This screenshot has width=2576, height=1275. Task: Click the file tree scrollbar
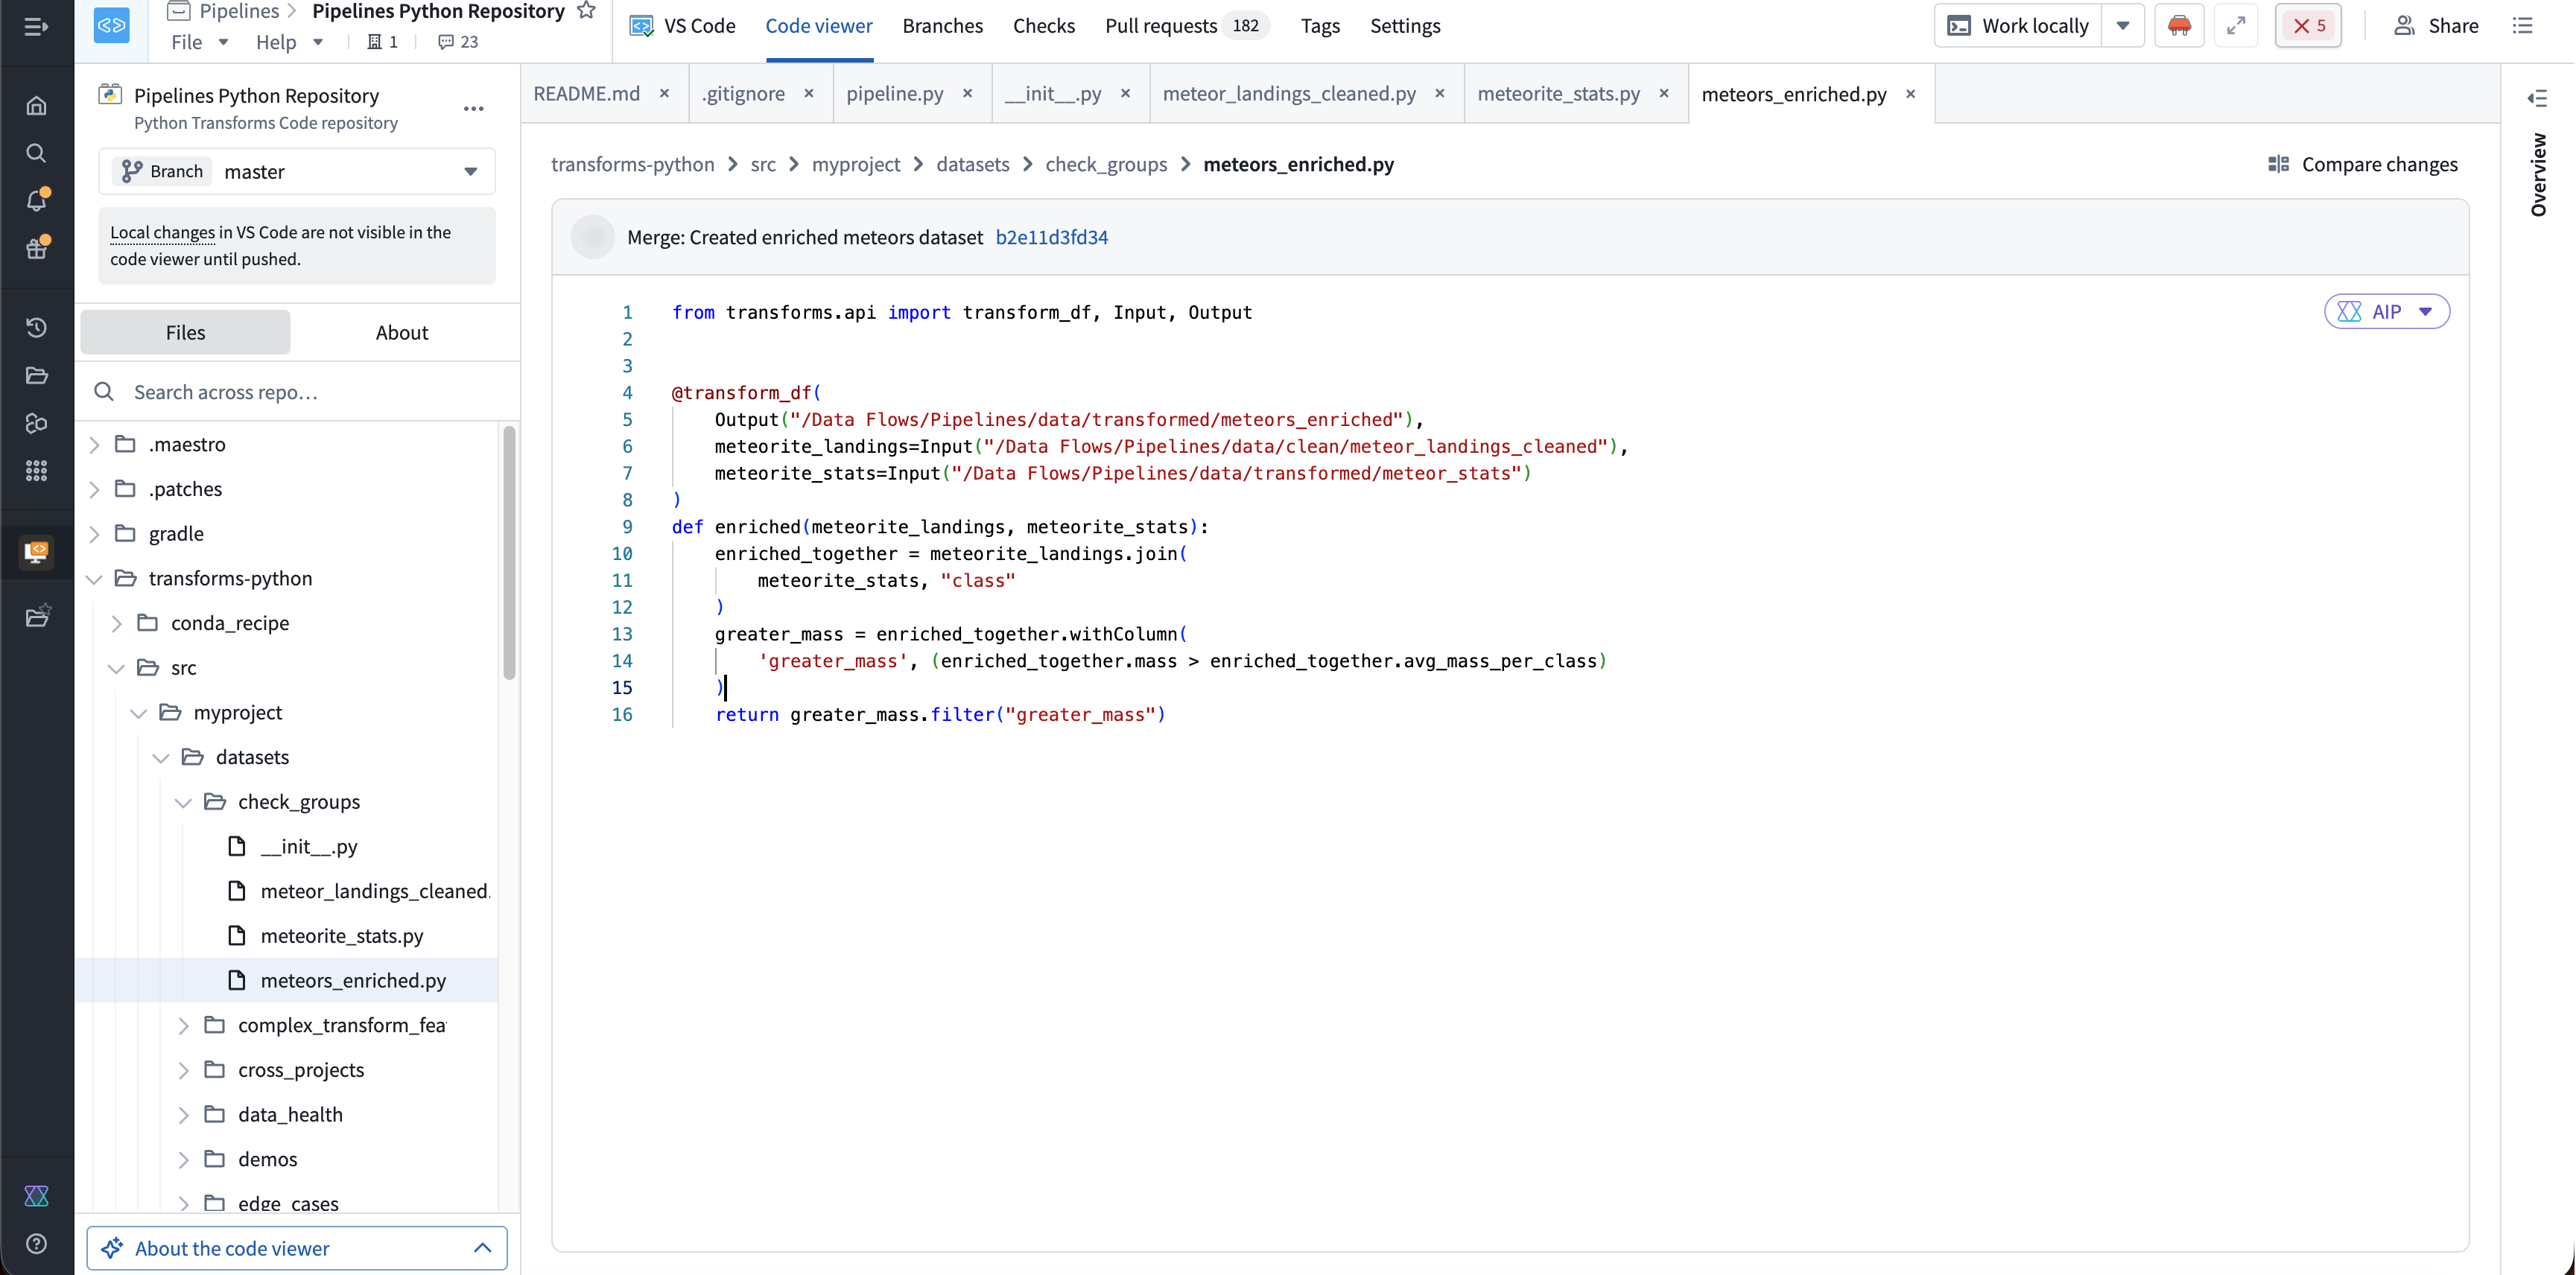point(509,553)
